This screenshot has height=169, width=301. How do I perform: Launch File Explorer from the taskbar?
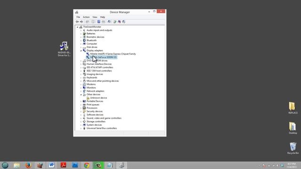[17, 165]
